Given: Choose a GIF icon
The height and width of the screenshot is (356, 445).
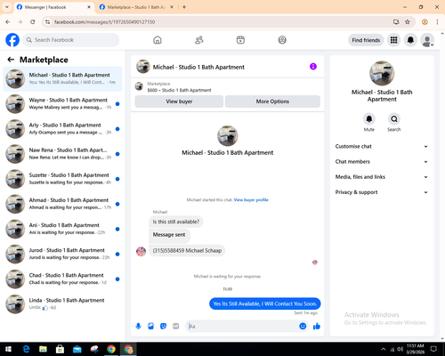Looking at the screenshot, I should (x=176, y=327).
